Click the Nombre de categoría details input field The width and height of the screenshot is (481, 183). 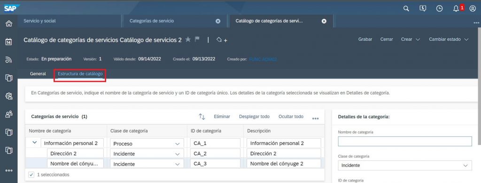pyautogui.click(x=405, y=141)
